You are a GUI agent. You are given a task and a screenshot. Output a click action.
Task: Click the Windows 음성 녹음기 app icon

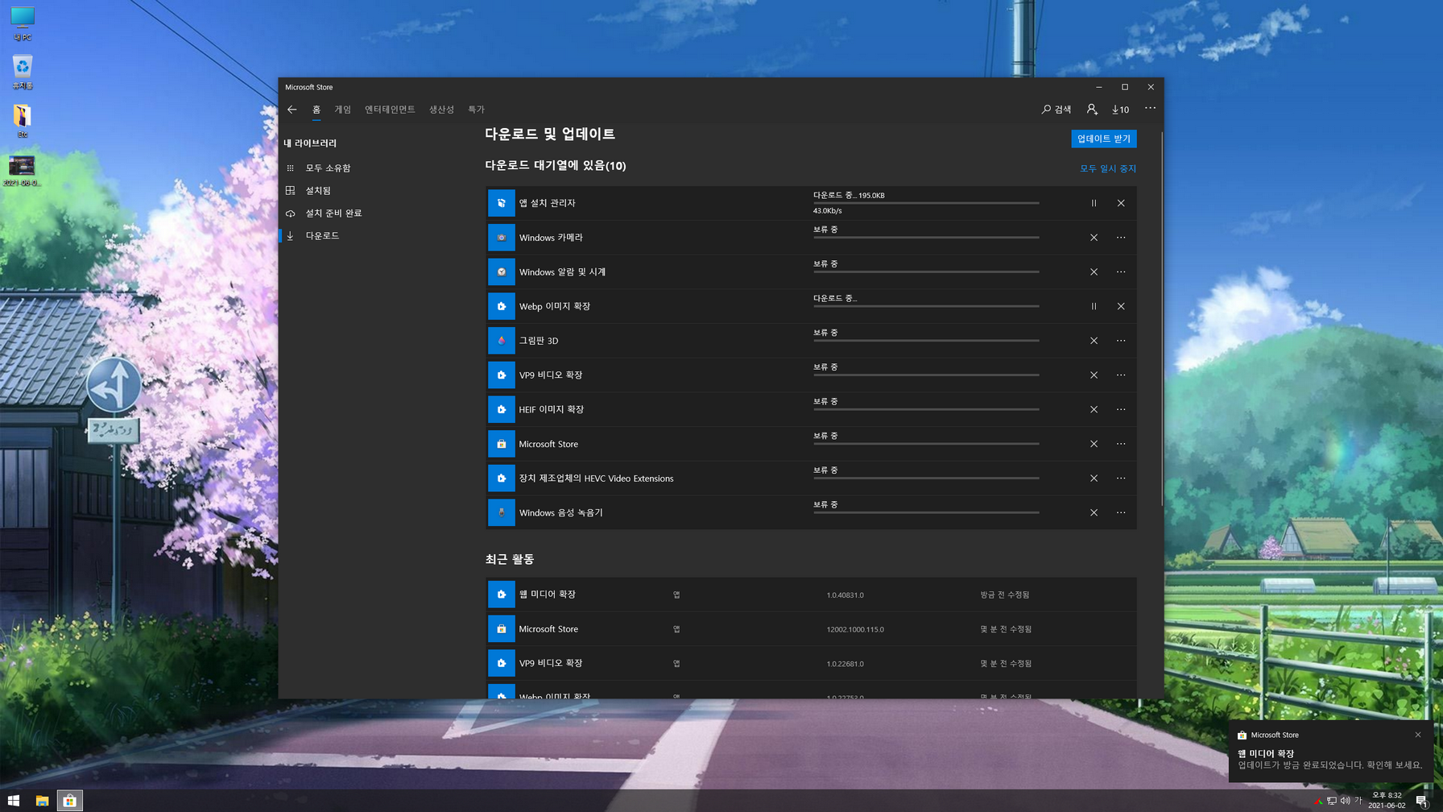pos(501,512)
